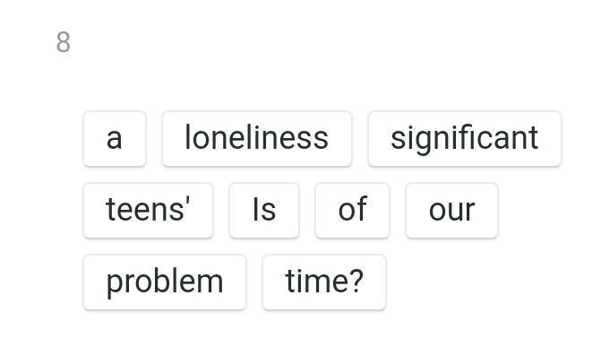The height and width of the screenshot is (347, 601).
Task: Add the possessive teens' tile to the answer
Action: click(149, 211)
